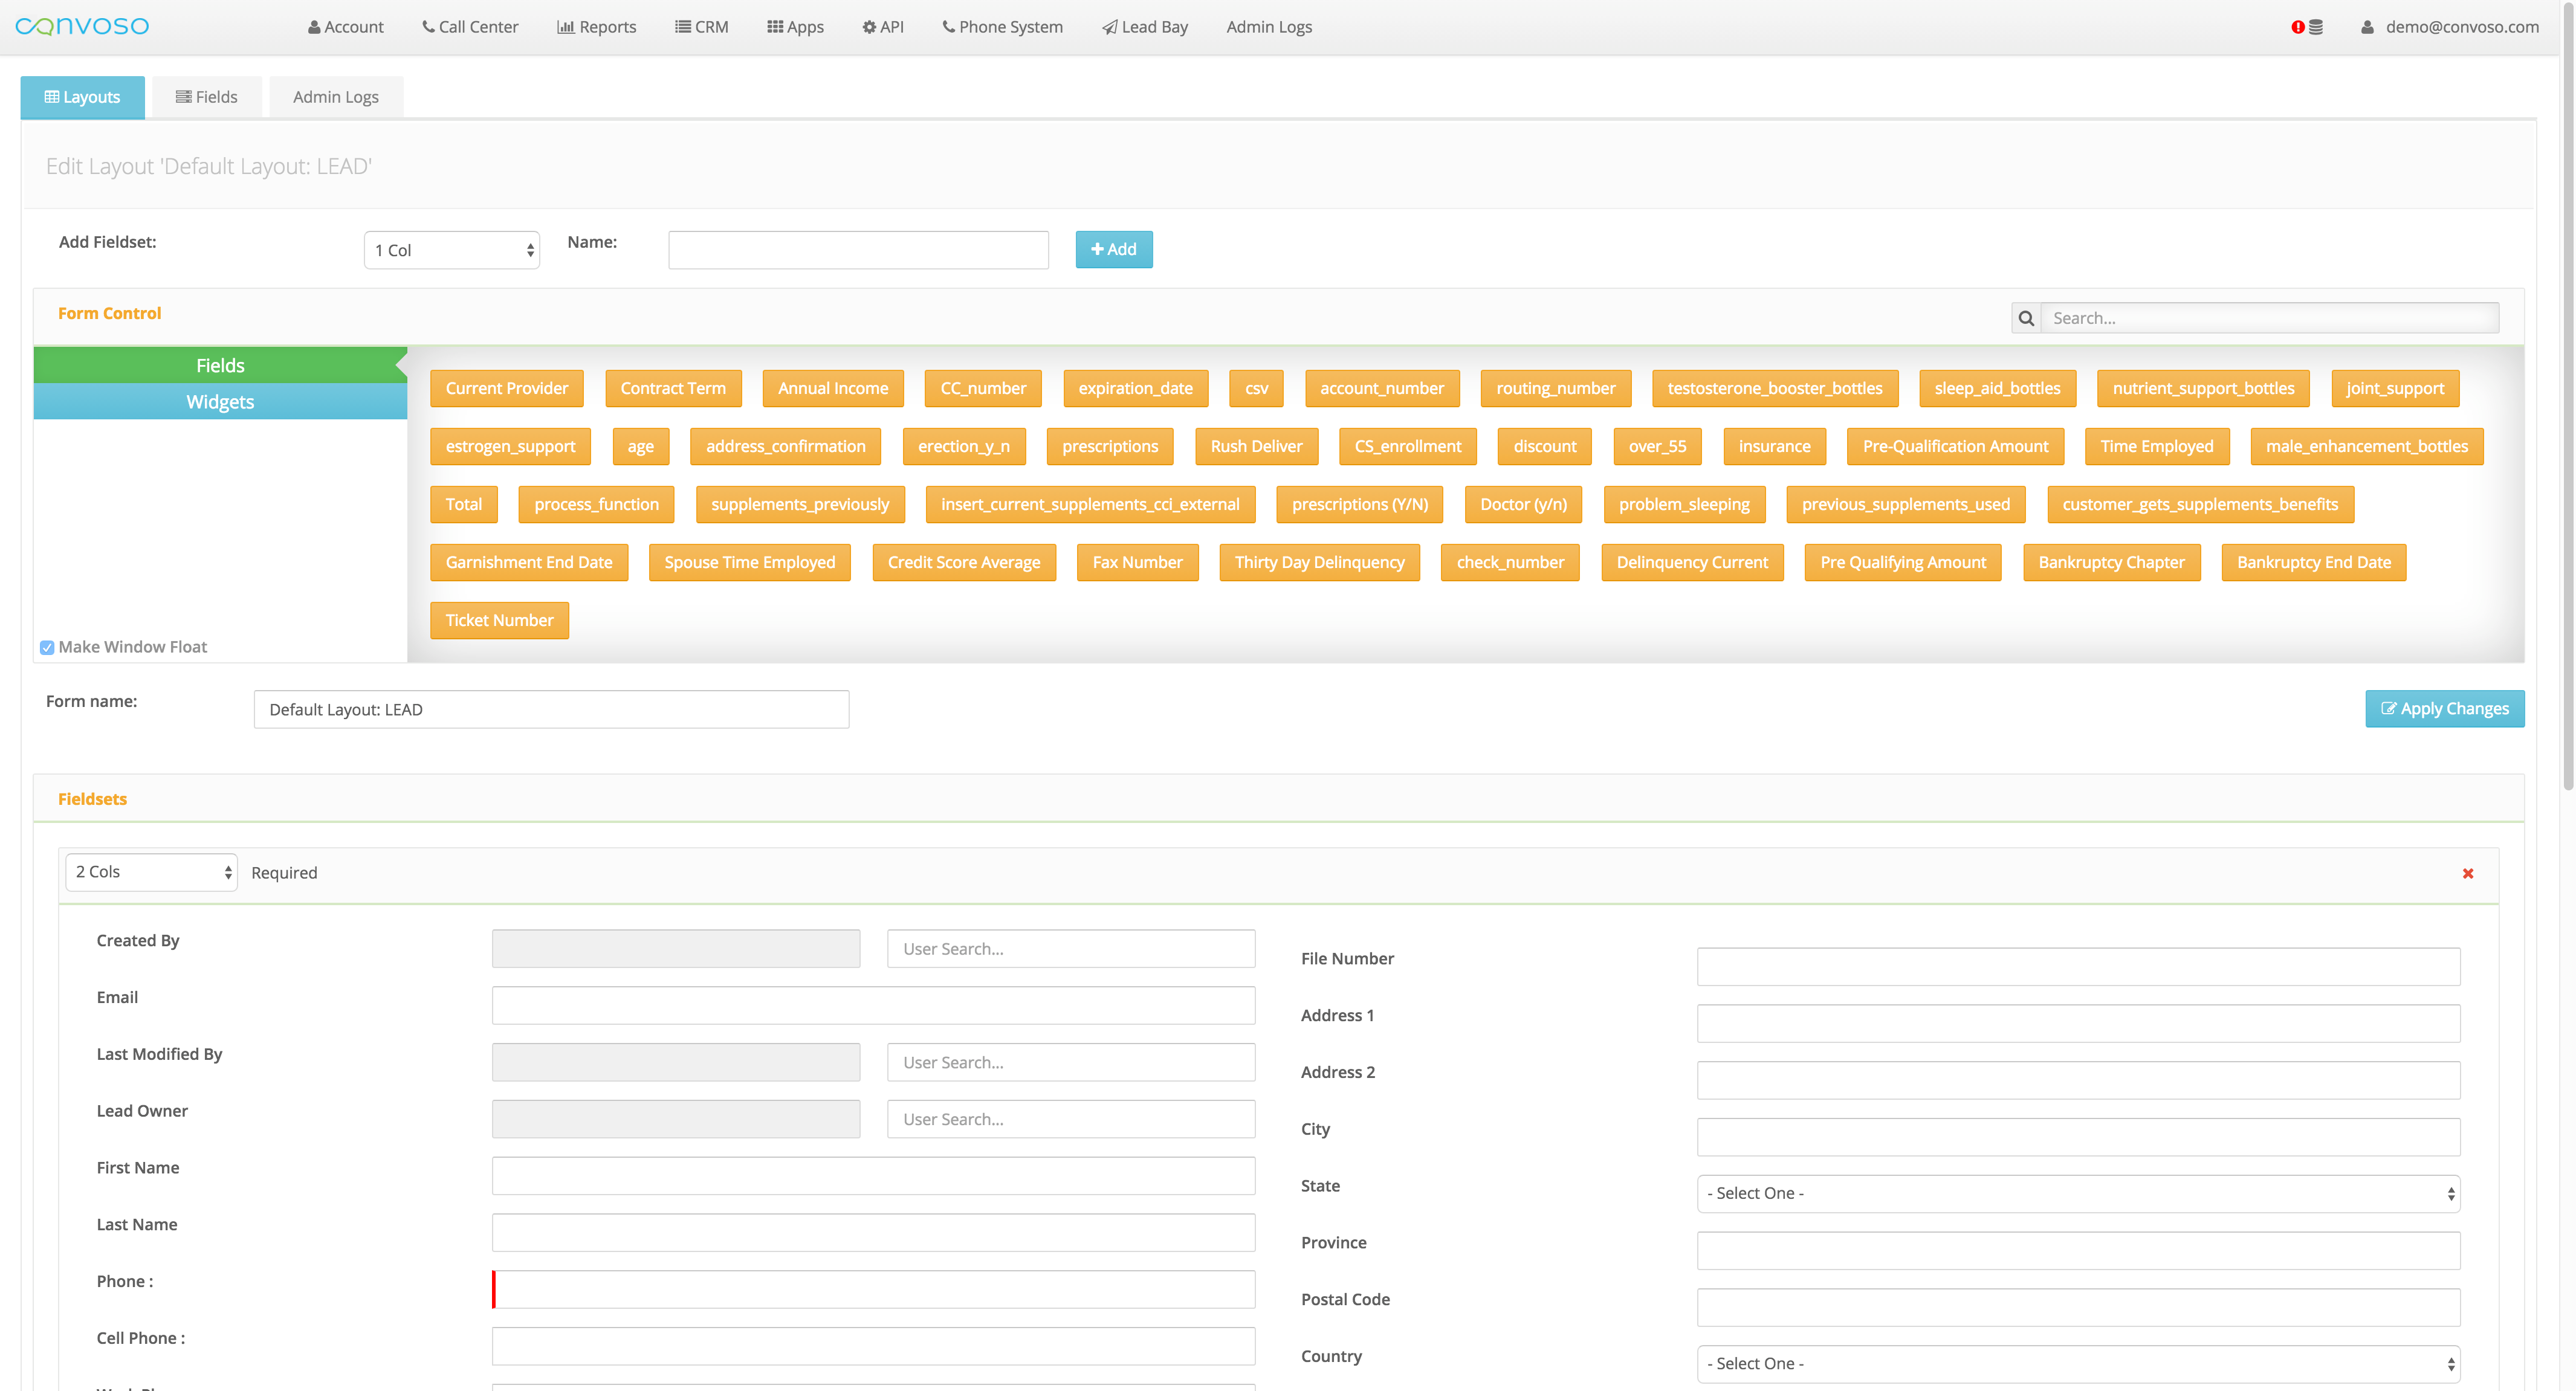Switch to the Widgets panel
The height and width of the screenshot is (1391, 2576).
tap(220, 402)
